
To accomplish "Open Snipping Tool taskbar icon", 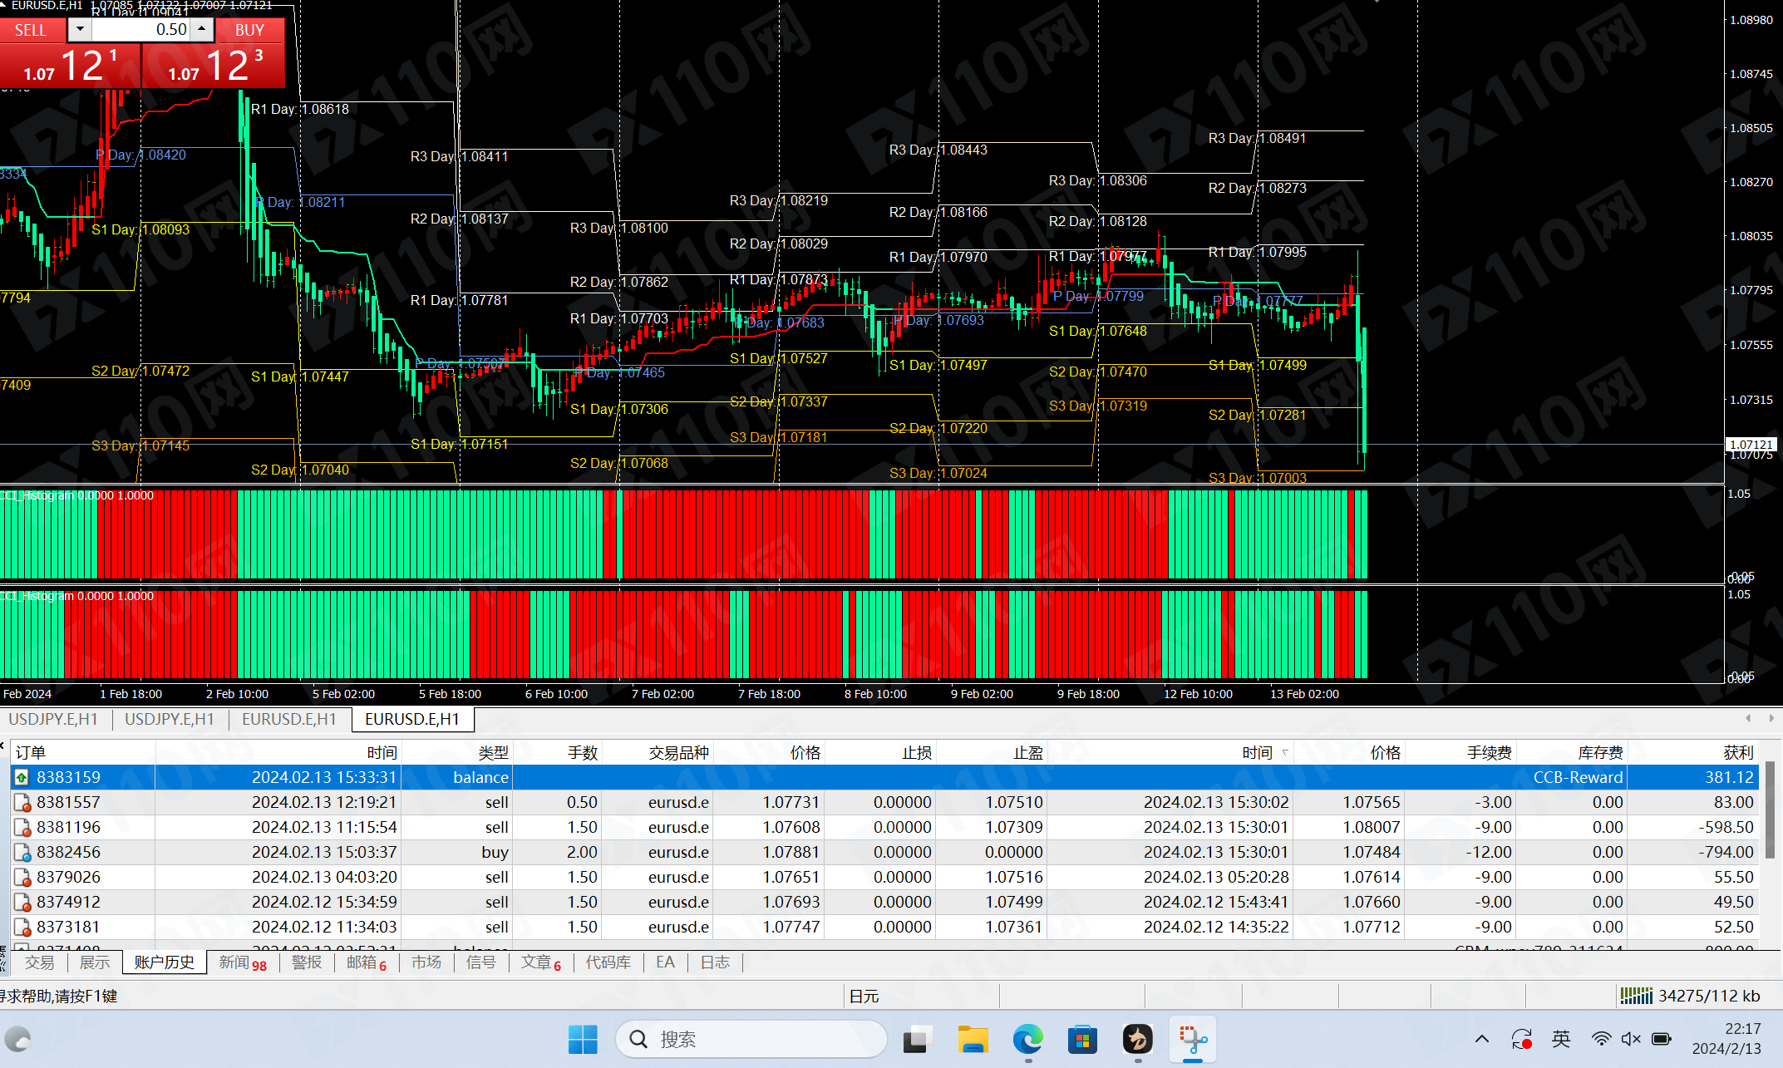I will (1193, 1039).
